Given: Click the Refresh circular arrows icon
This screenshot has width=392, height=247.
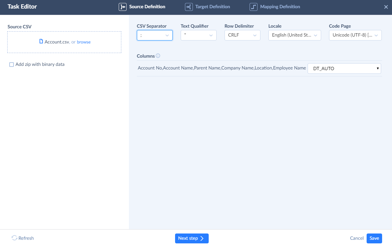Looking at the screenshot, I should point(14,238).
